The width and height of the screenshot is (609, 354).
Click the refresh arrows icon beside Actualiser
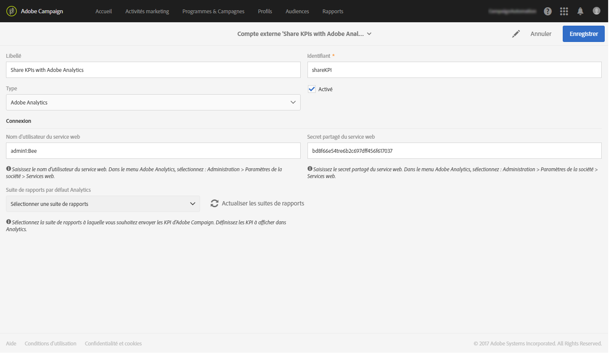(x=215, y=204)
